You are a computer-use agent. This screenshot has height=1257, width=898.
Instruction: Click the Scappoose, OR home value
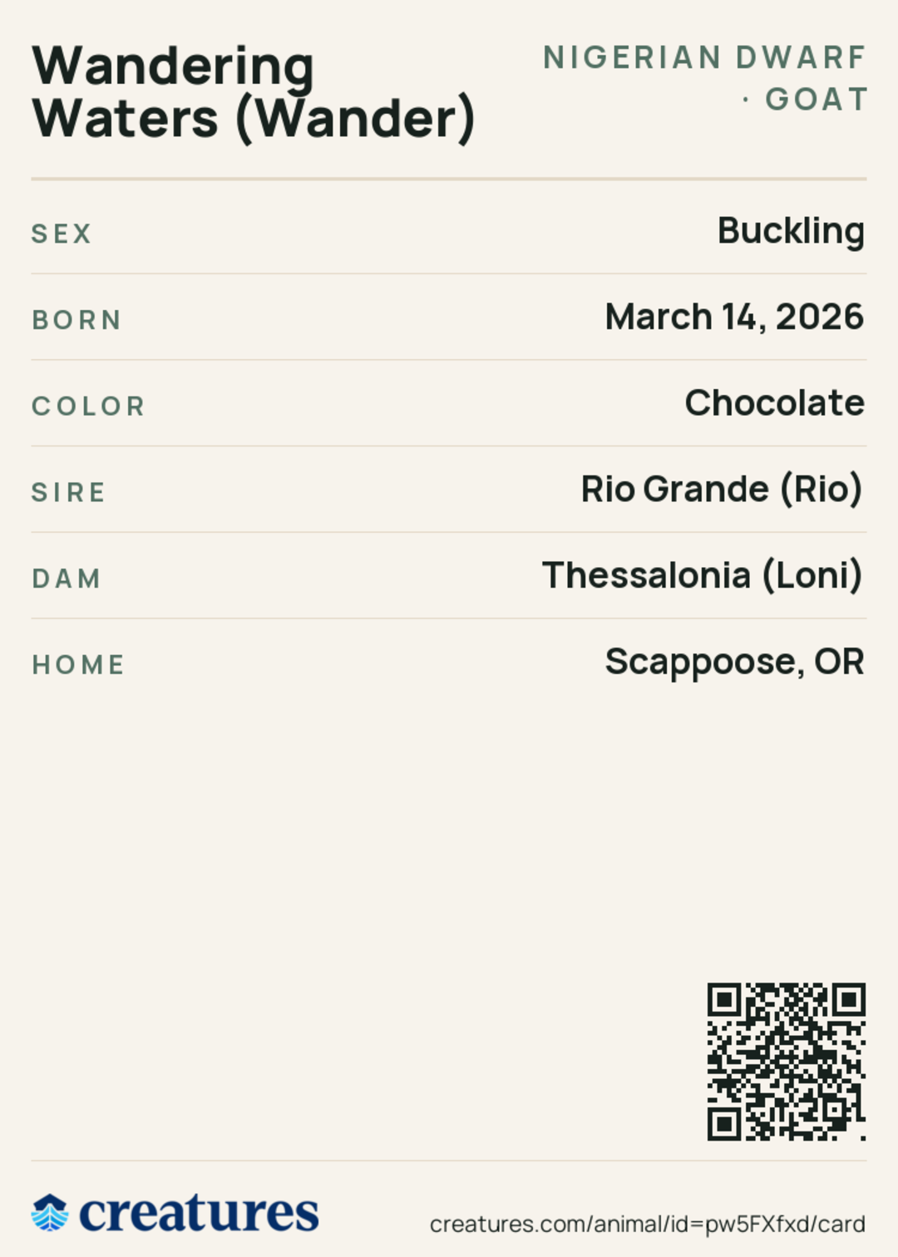point(735,663)
